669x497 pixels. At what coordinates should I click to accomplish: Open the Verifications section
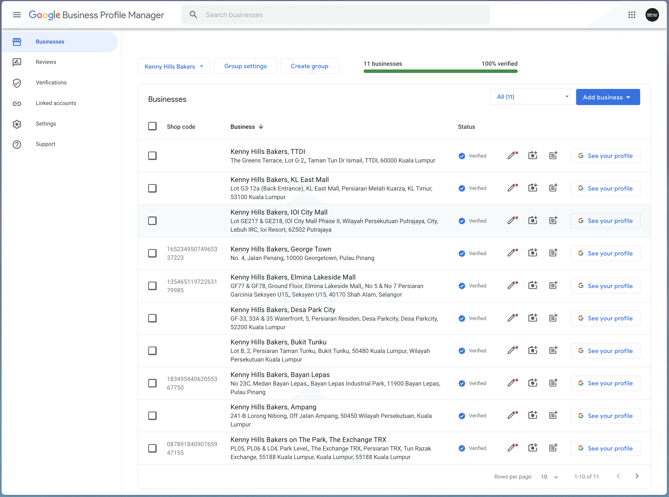point(51,82)
